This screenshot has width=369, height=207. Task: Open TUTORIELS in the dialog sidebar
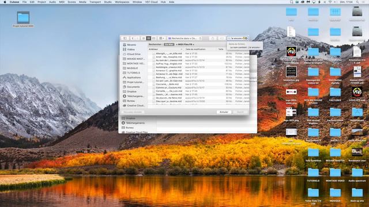pos(131,73)
